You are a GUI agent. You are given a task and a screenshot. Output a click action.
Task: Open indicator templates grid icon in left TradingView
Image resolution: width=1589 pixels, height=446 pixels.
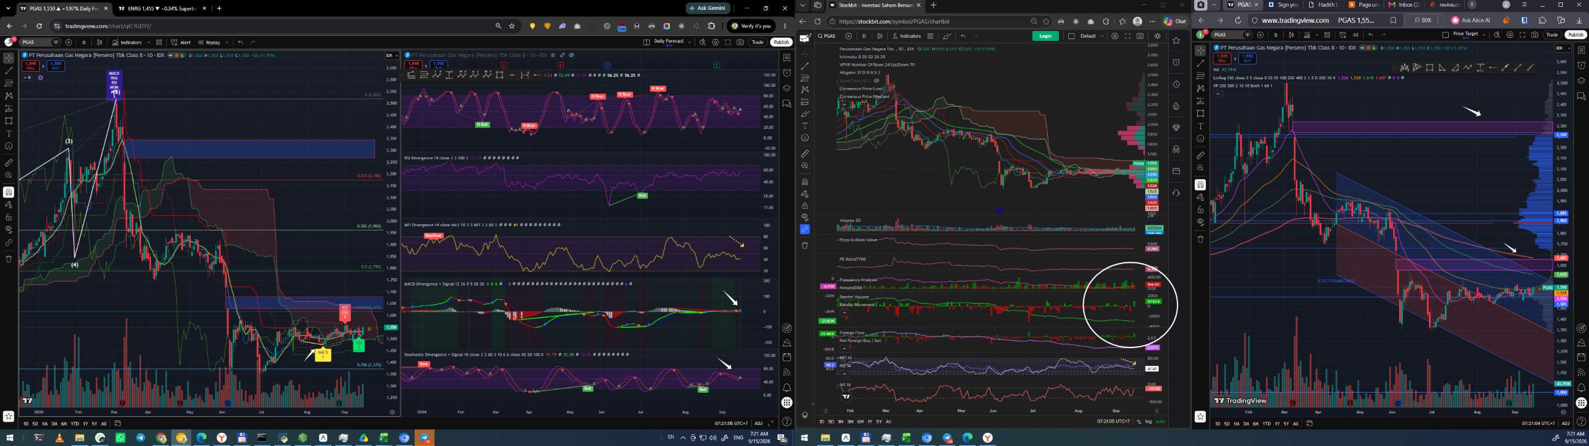[159, 42]
